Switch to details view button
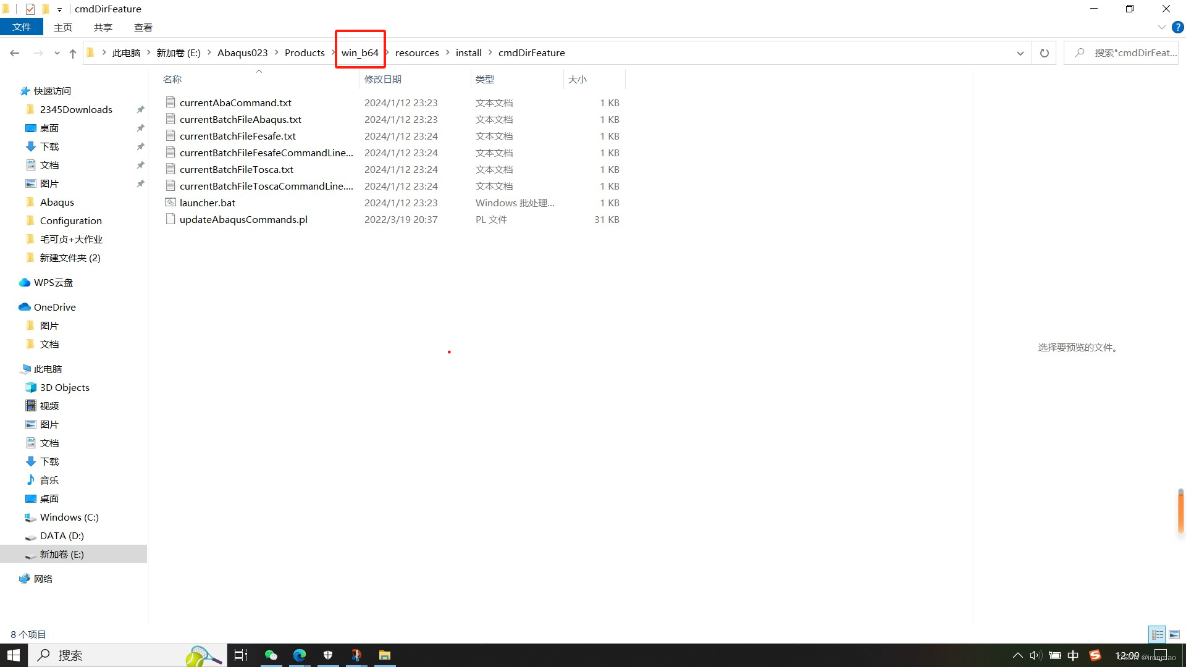Screen dimensions: 1186x667 [x=1158, y=634]
